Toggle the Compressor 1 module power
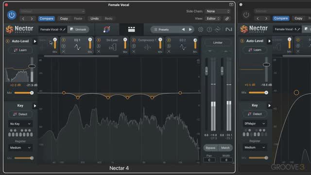Viewport: 311px width, 175px height. pyautogui.click(x=134, y=40)
